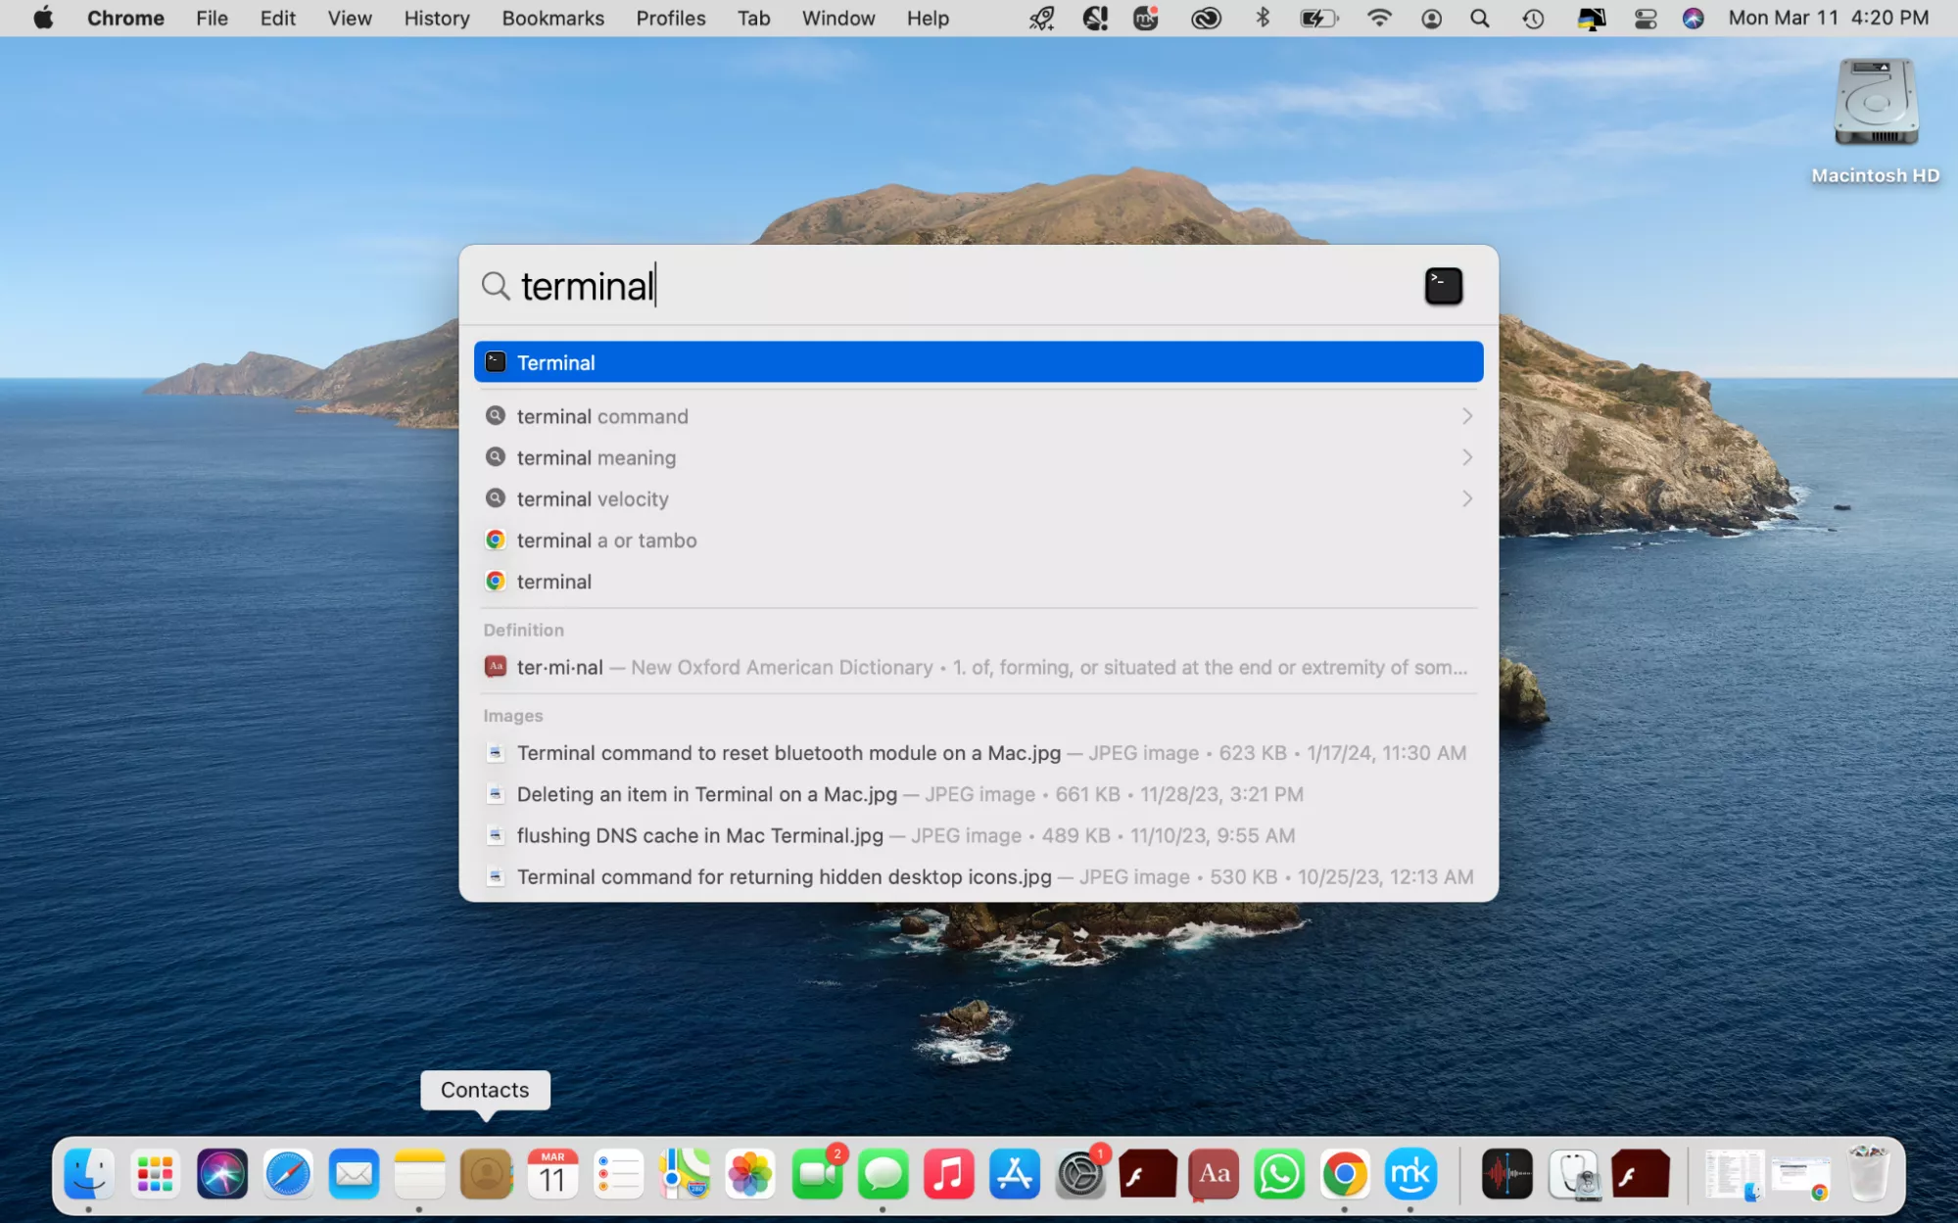
Task: Open the Dictionary app
Action: [x=1213, y=1174]
